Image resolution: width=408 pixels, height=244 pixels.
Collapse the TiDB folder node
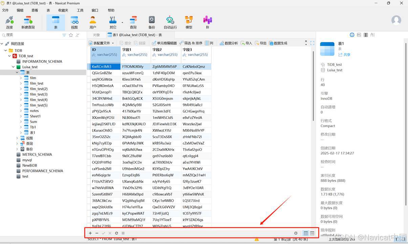click(x=6, y=50)
